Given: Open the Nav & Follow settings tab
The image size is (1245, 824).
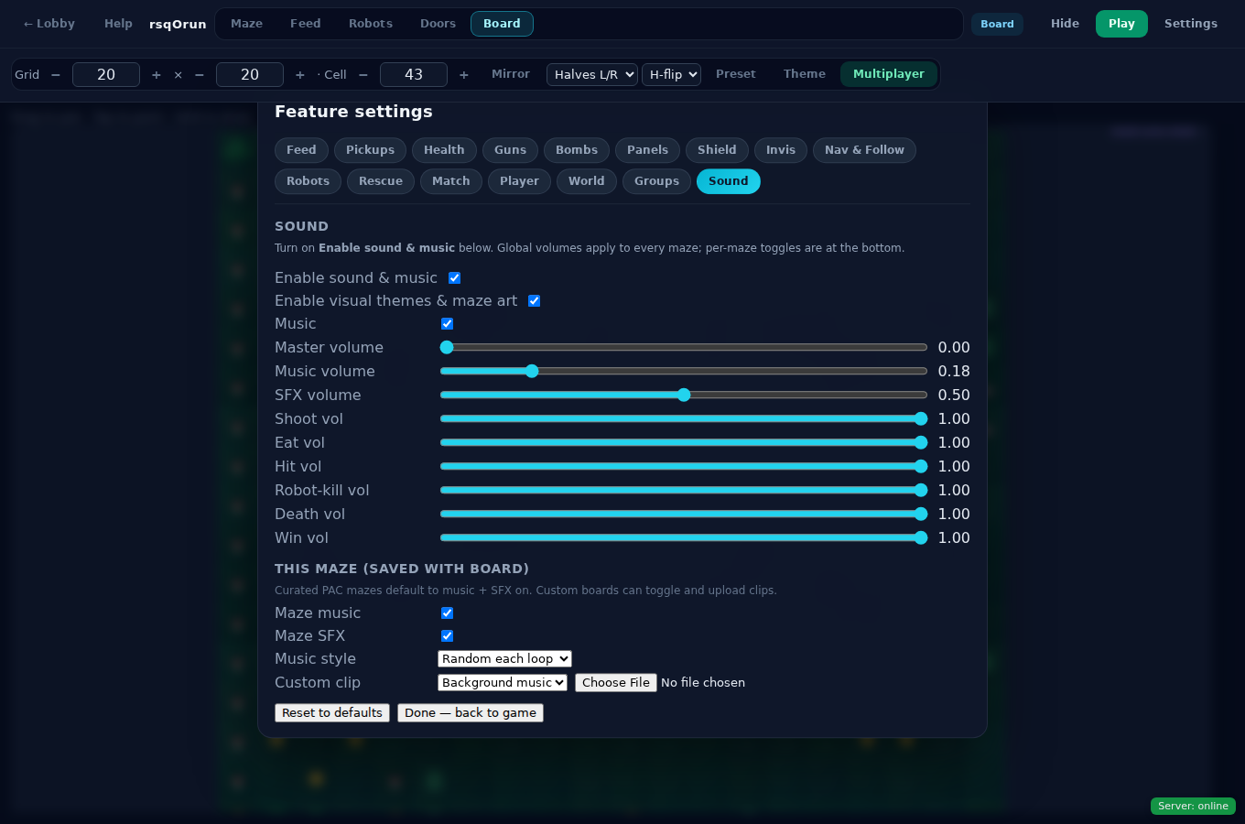Looking at the screenshot, I should tap(864, 150).
